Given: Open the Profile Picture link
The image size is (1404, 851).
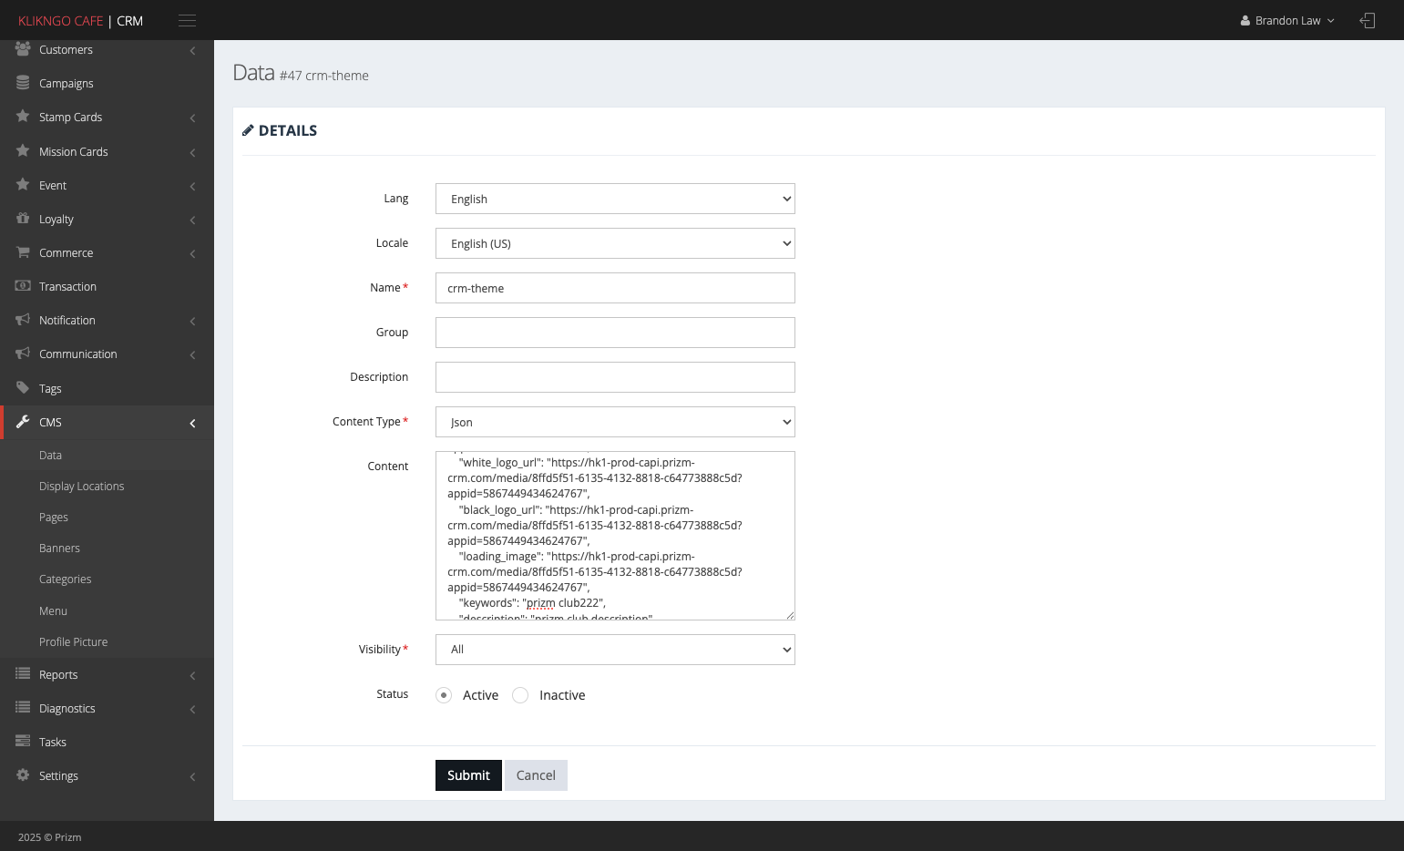Looking at the screenshot, I should [x=73, y=642].
